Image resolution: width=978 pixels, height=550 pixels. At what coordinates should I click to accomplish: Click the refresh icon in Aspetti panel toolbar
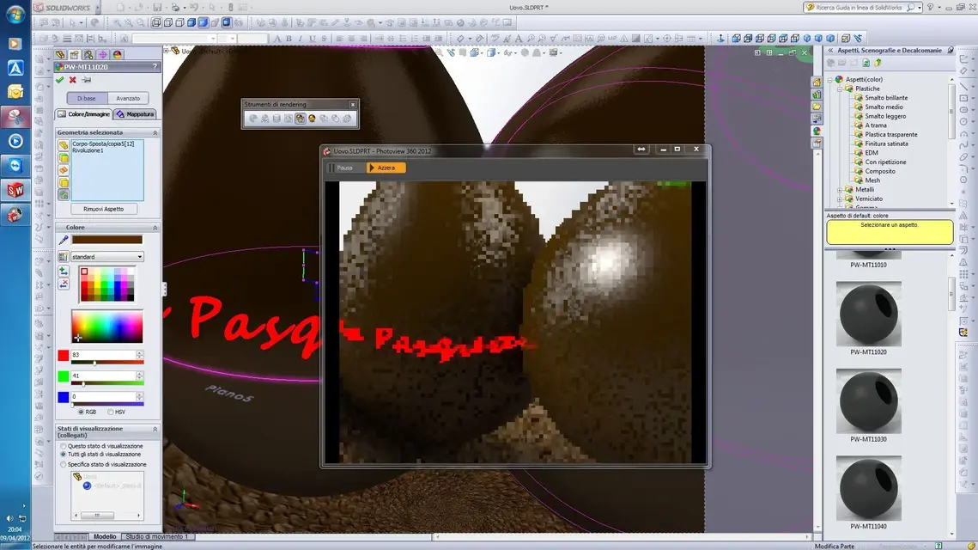click(x=866, y=63)
